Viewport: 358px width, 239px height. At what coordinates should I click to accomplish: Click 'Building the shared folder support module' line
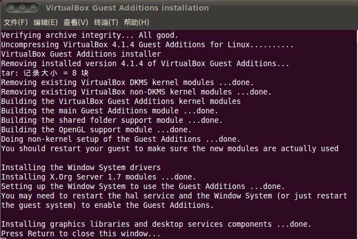click(x=112, y=120)
